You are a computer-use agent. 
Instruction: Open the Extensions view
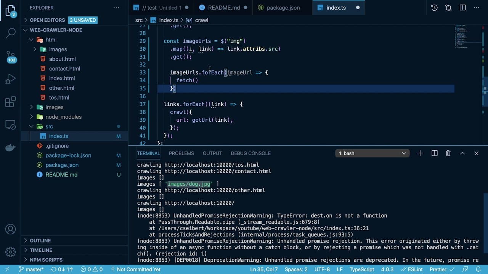[x=10, y=102]
